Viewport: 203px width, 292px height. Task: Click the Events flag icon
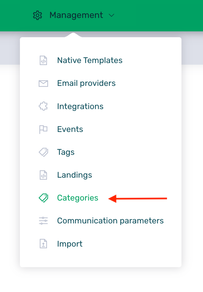(43, 129)
